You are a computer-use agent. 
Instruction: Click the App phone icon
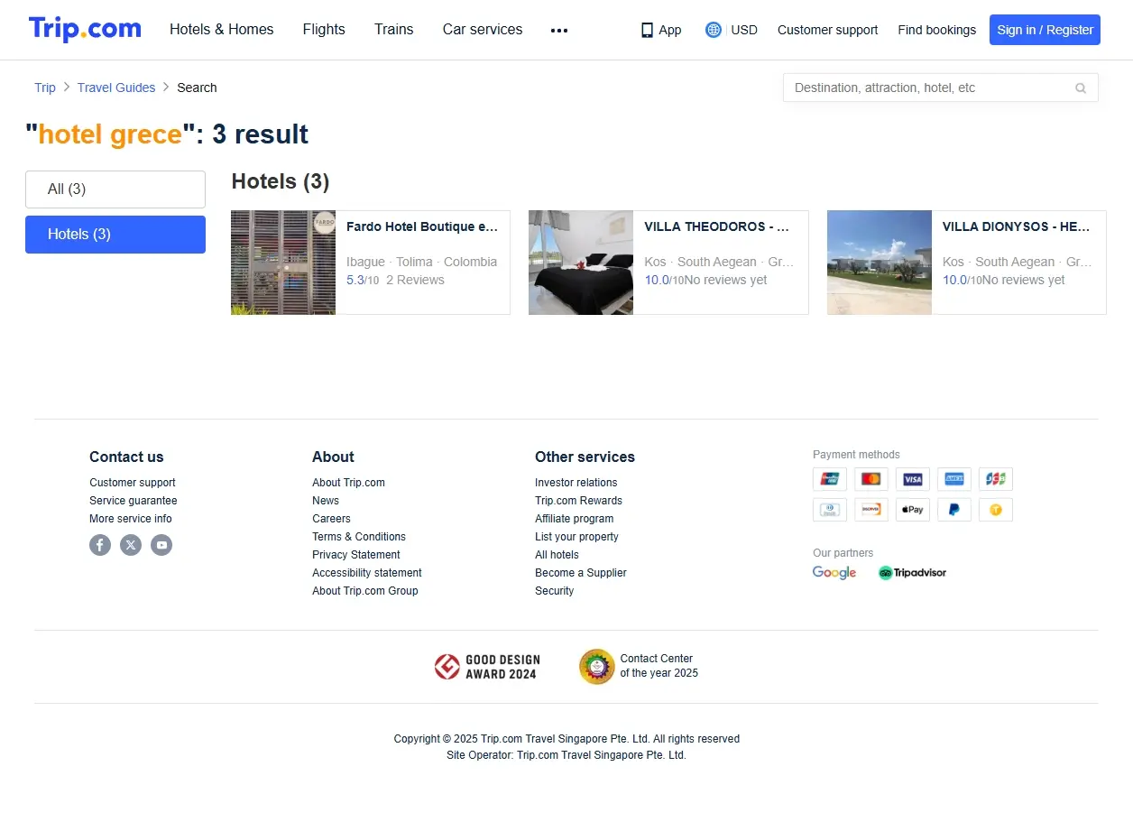647,30
